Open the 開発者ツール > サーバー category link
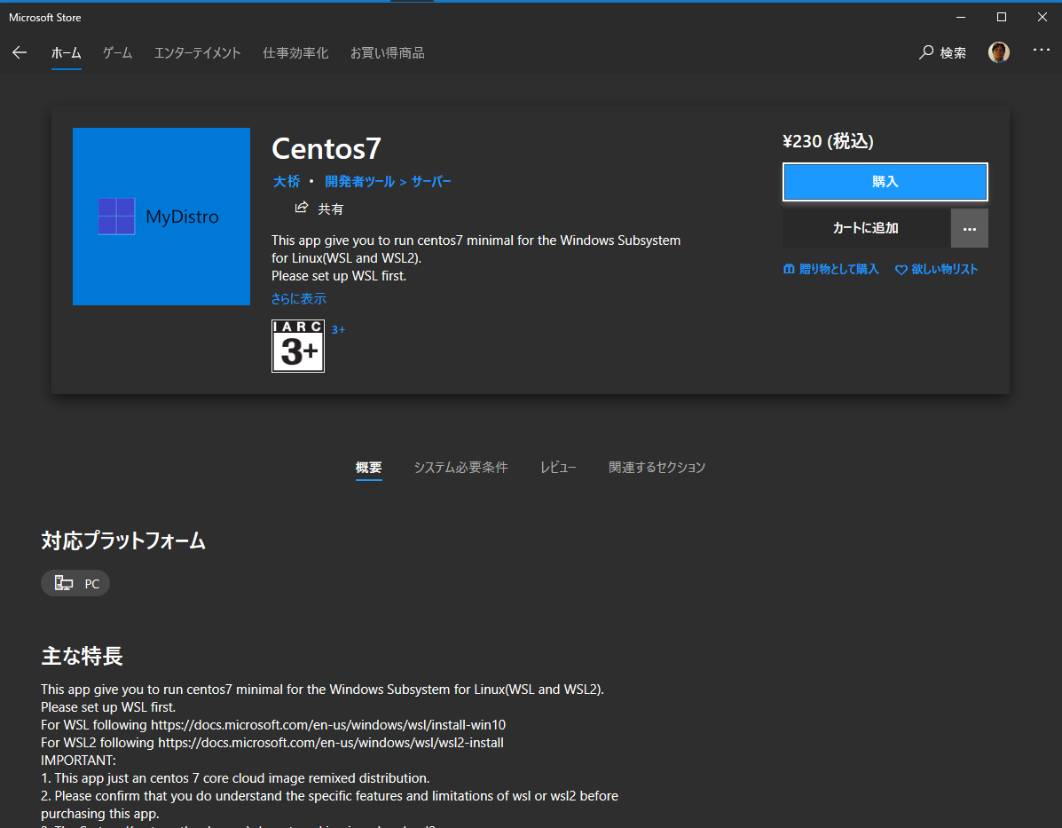Viewport: 1062px width, 828px height. click(x=388, y=181)
